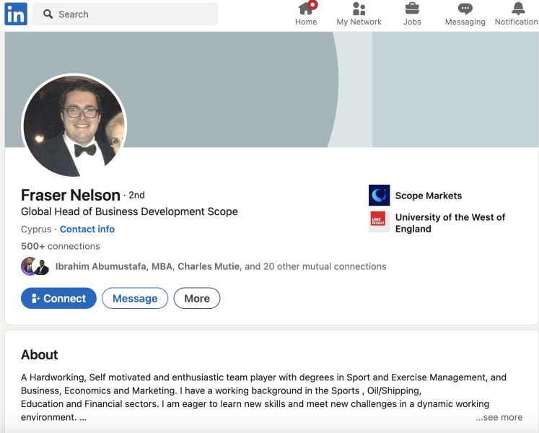The width and height of the screenshot is (539, 433).
Task: Expand the More options button
Action: click(x=197, y=298)
